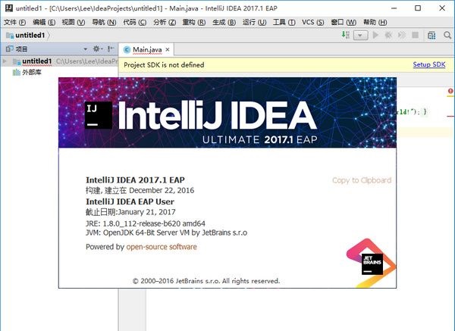Open the 帮助 (H) menu

(x=375, y=22)
